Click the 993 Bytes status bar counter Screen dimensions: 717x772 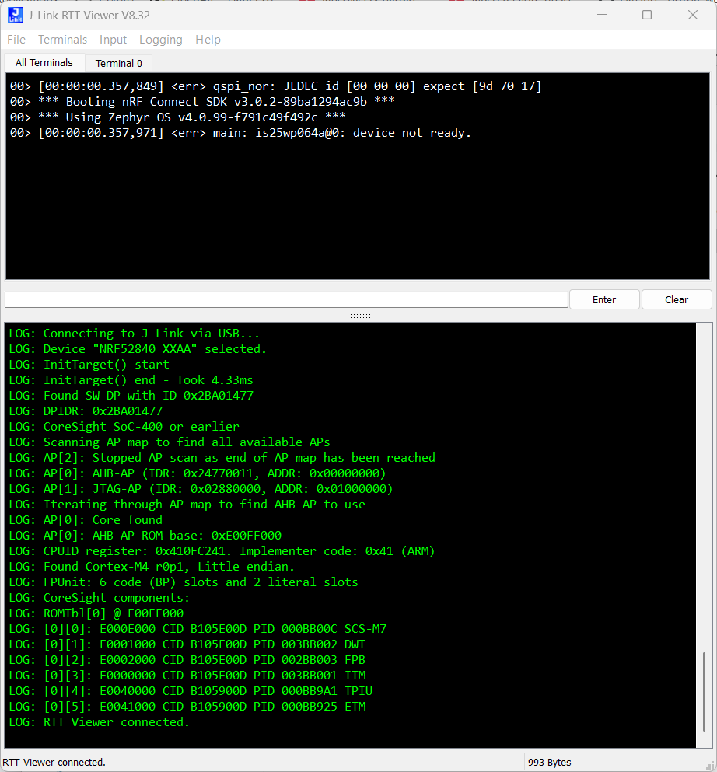point(549,763)
